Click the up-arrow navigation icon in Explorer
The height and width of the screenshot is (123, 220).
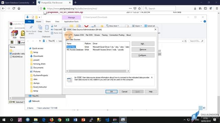click(40, 41)
